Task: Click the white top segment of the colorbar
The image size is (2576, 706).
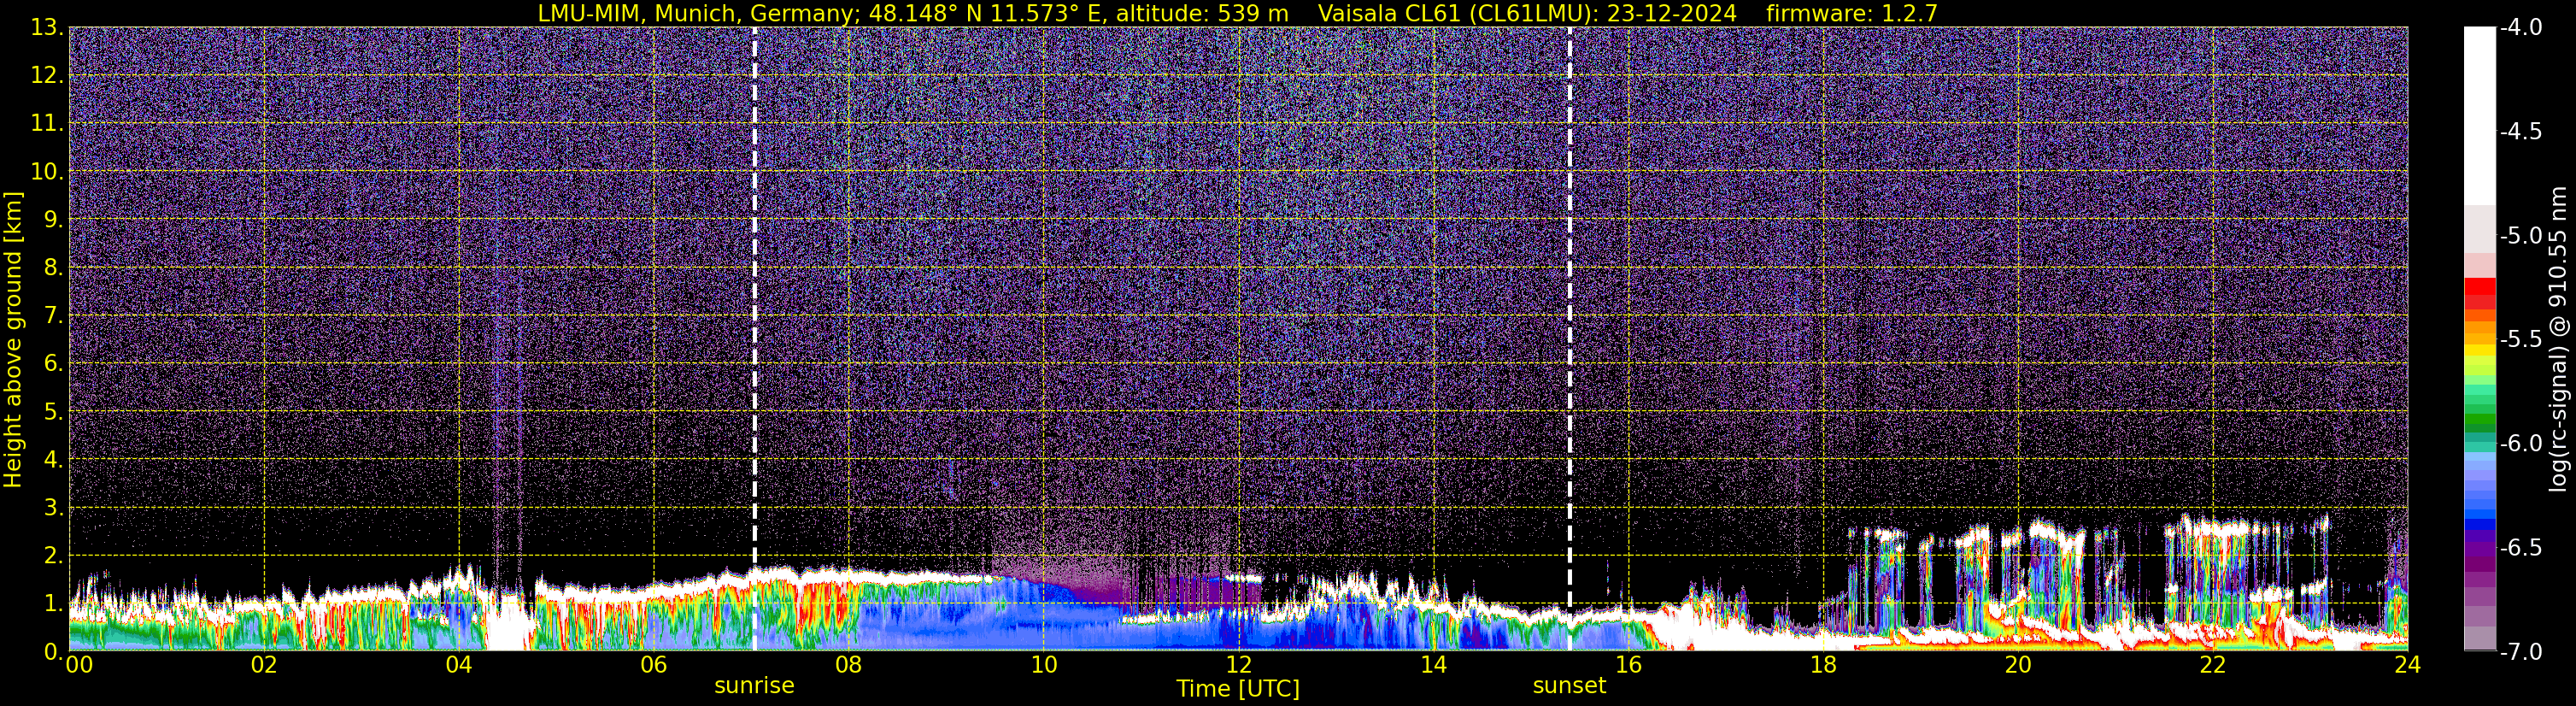Action: click(2479, 115)
